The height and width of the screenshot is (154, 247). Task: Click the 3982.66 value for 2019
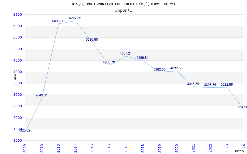click(x=159, y=70)
